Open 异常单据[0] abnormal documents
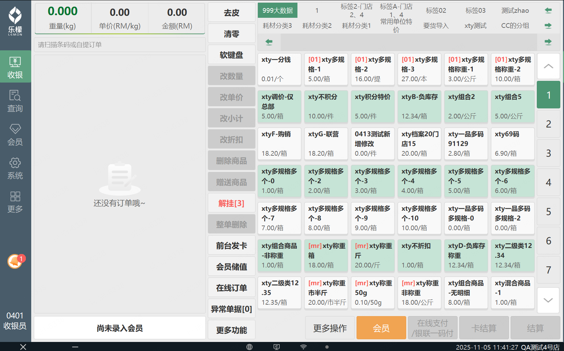This screenshot has width=564, height=351. point(231,309)
